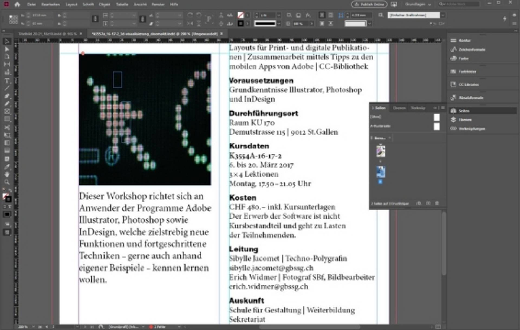Screen dimensions: 520x330
Task: Open the Grundlagen workspace dropdown
Action: [418, 4]
